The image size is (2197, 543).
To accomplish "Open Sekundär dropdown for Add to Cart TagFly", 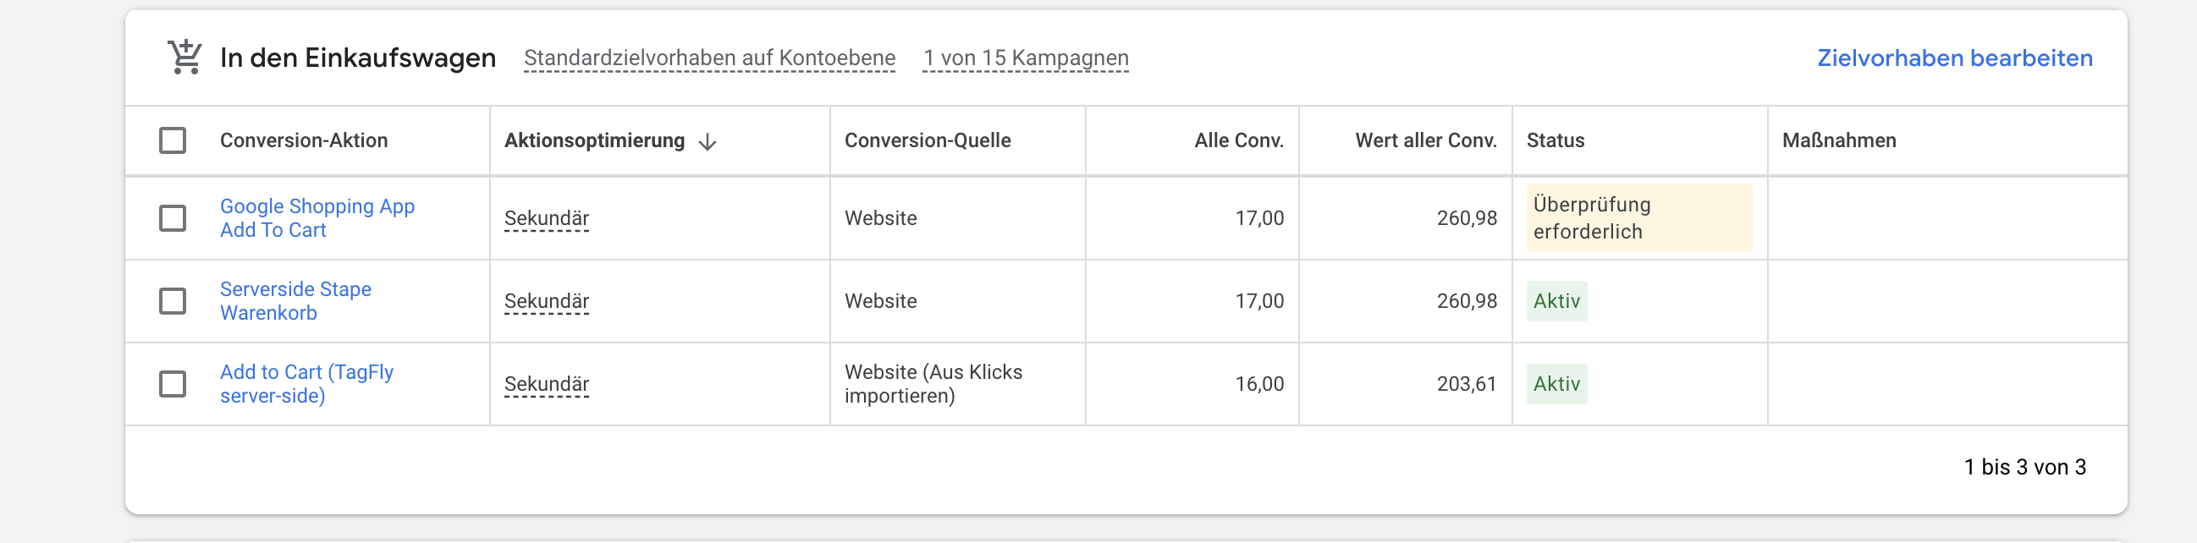I will point(546,384).
